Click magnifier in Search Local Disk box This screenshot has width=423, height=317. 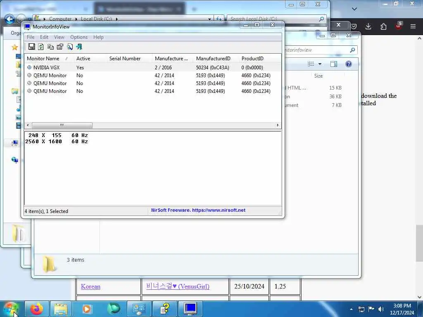point(321,19)
